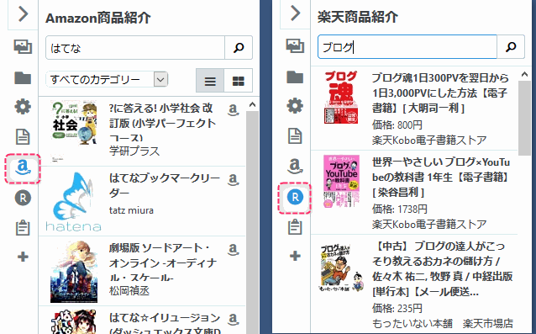Select the ブログの達人 book cover thumbnail
Image resolution: width=536 pixels, height=334 pixels.
coord(341,268)
